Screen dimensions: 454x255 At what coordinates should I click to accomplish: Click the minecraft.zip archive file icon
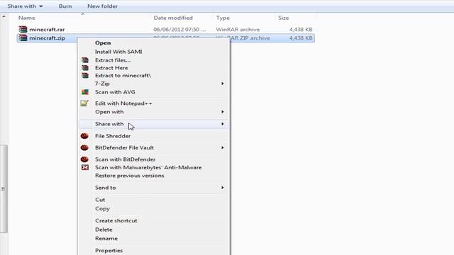click(x=23, y=38)
